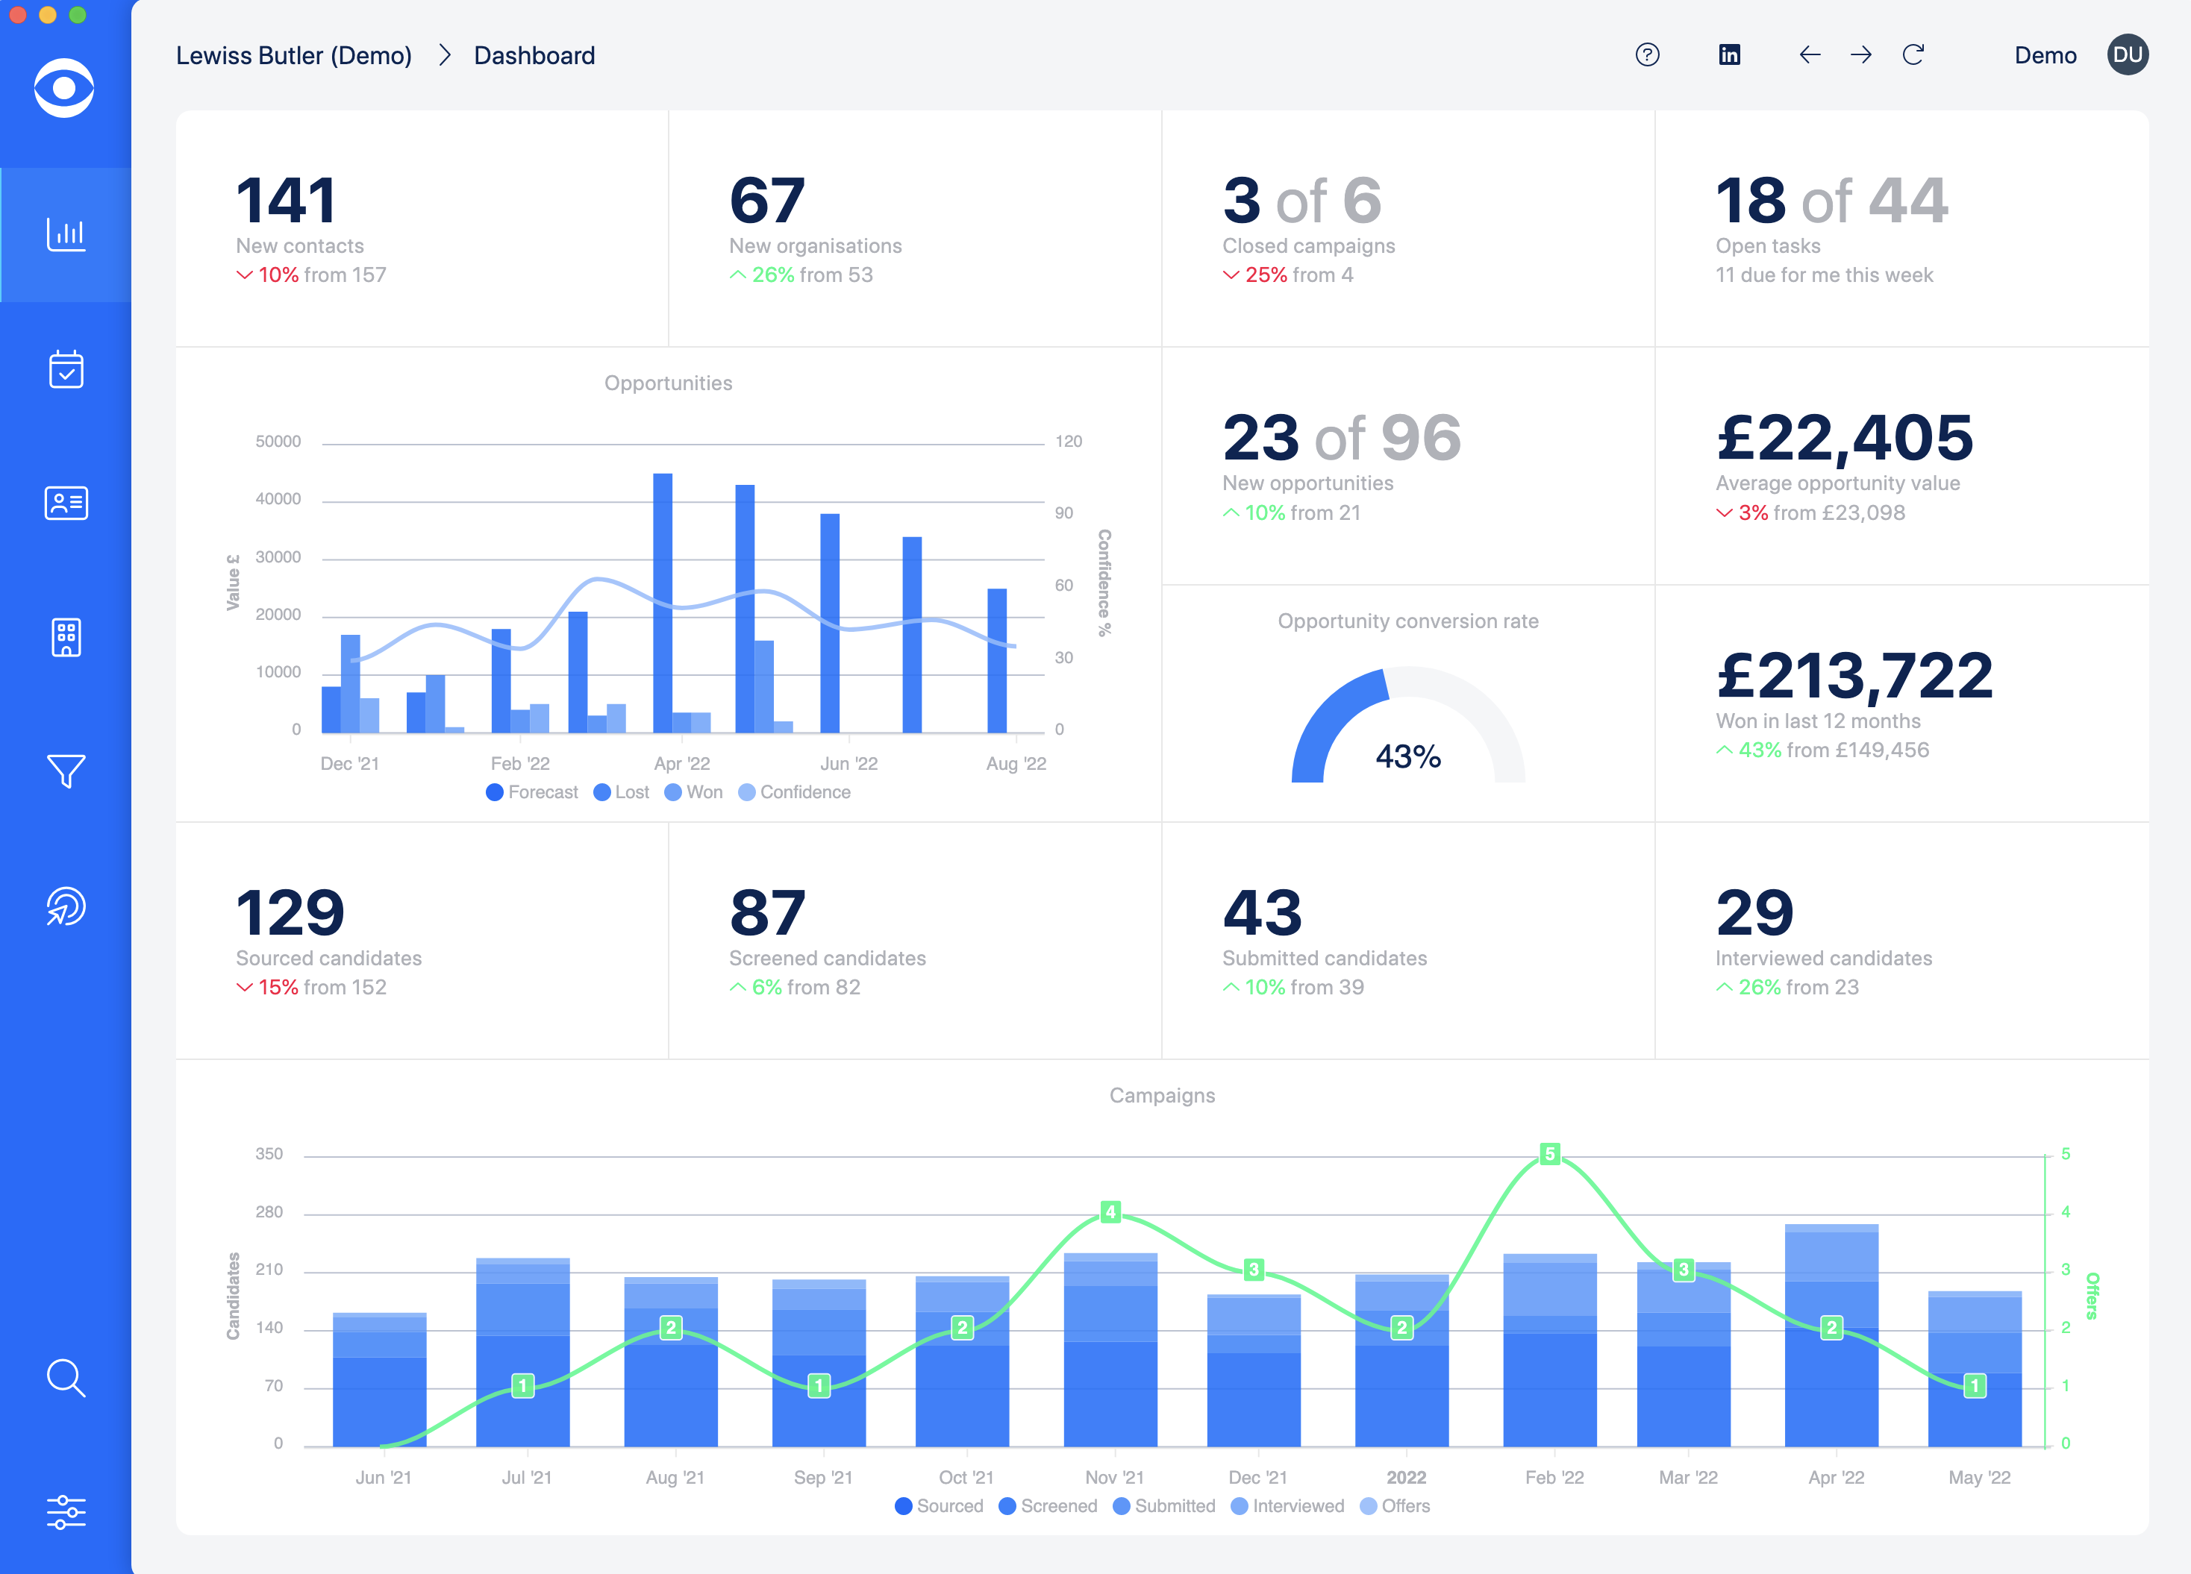This screenshot has width=2191, height=1574.
Task: Open the tasks calendar sidebar icon
Action: pos(66,369)
